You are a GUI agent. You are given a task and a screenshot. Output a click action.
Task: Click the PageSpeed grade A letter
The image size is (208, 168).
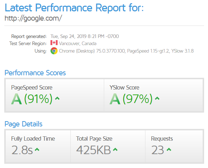[x=16, y=99]
